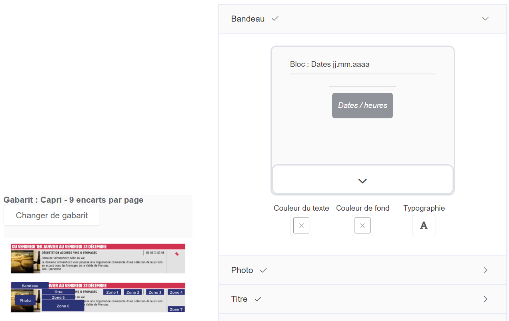Screen dimensions: 509x321
Task: Select the Bandeau zone label
Action: [x=30, y=286]
